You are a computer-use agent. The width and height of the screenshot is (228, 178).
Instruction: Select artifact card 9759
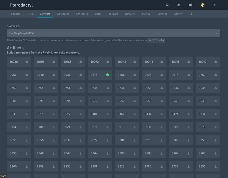(19, 88)
